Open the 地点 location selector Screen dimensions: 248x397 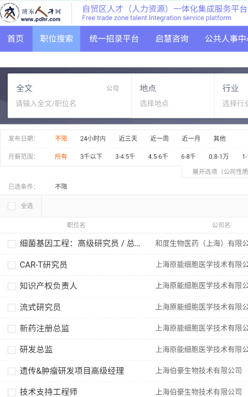point(173,96)
